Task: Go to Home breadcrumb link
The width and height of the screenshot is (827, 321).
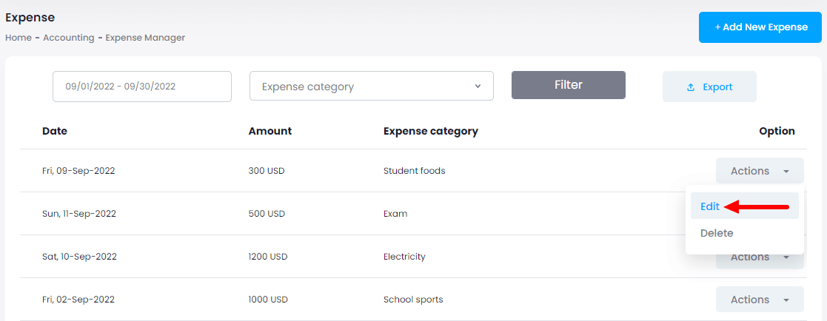Action: (18, 38)
